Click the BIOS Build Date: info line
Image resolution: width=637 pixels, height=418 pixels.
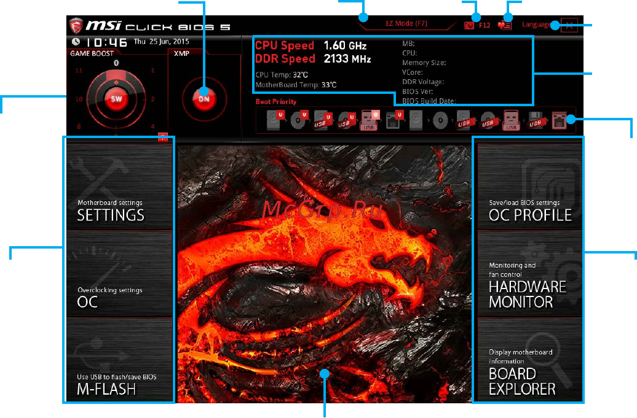point(429,101)
